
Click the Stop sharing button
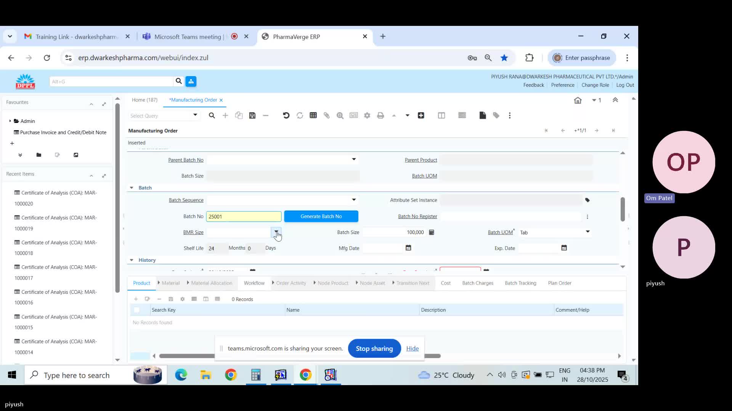point(374,348)
